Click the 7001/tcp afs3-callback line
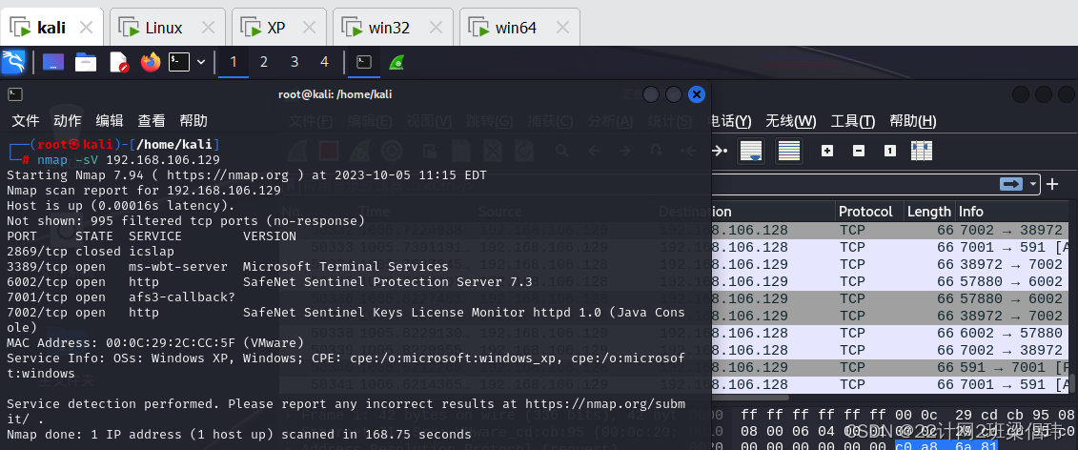This screenshot has width=1078, height=450. [121, 297]
